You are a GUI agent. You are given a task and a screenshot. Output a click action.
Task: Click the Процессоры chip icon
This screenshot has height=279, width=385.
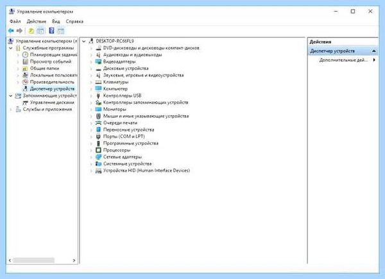click(98, 150)
